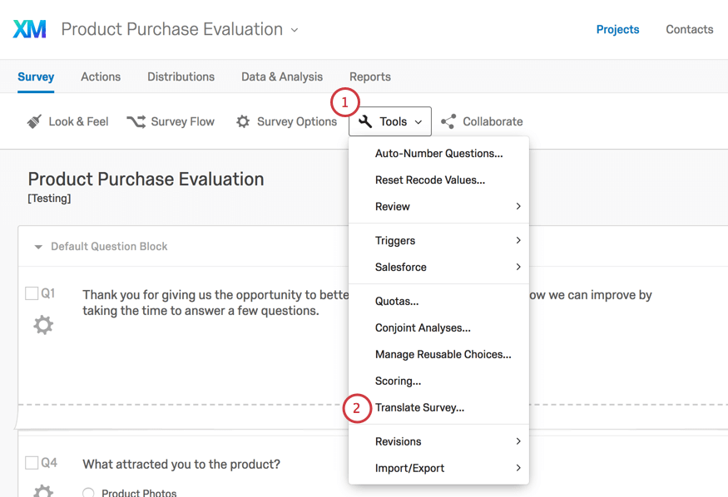Expand the Review submenu

point(518,206)
